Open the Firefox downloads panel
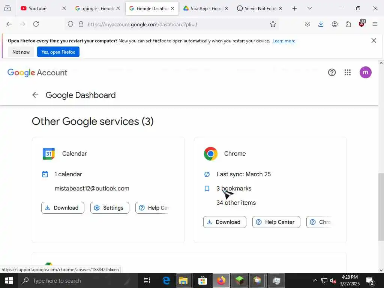The height and width of the screenshot is (288, 384). point(321,24)
